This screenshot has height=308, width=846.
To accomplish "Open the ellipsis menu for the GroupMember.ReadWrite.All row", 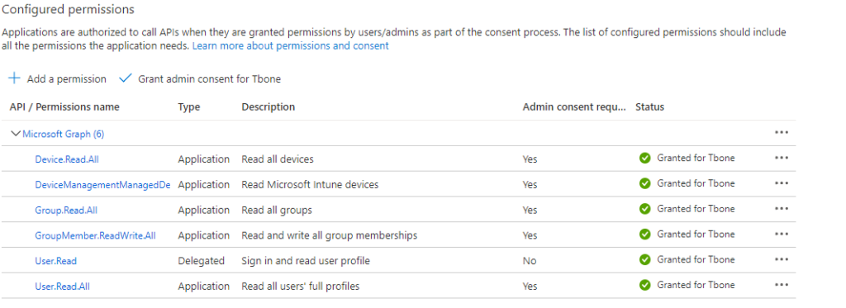I will pyautogui.click(x=782, y=235).
